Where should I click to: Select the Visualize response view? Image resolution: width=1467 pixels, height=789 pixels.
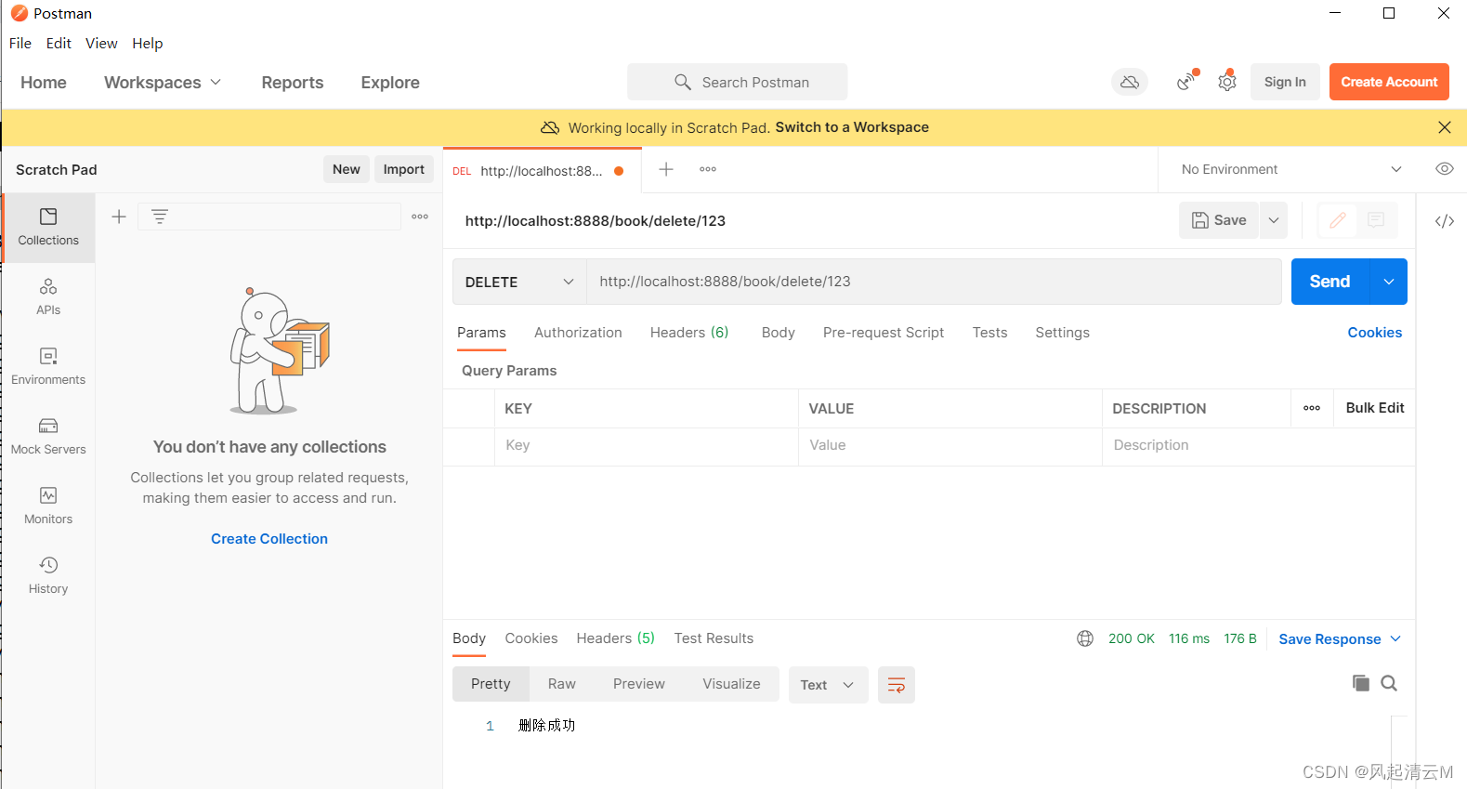(731, 684)
